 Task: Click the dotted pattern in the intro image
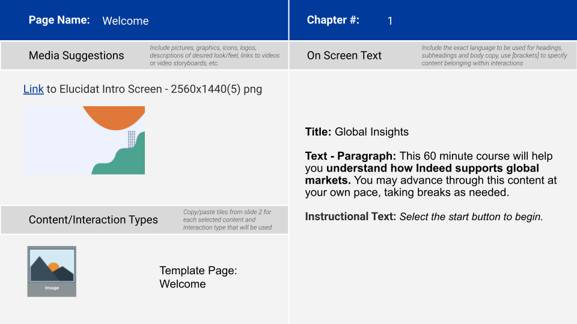(131, 139)
